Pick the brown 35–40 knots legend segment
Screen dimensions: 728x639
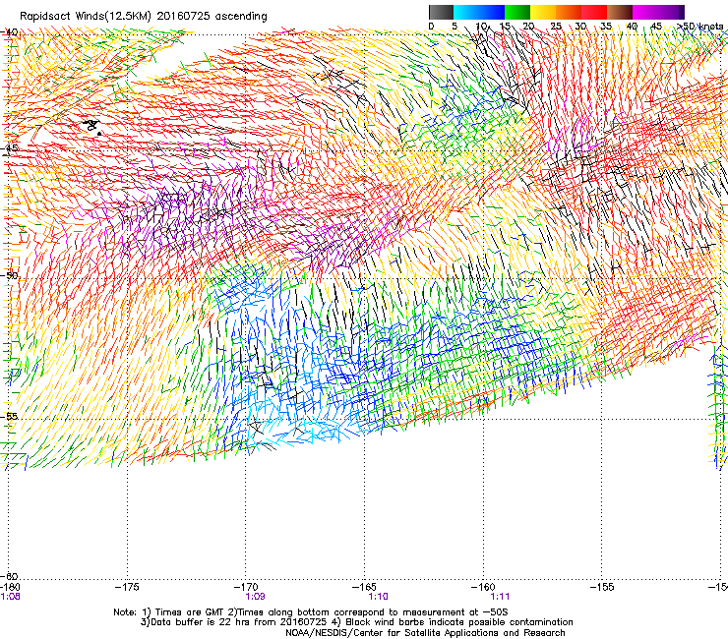pyautogui.click(x=620, y=12)
